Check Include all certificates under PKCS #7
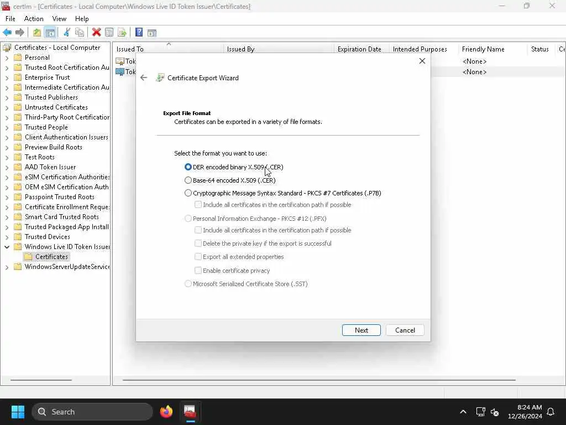 coord(198,205)
